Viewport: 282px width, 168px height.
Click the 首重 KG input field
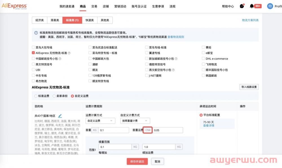(114, 130)
